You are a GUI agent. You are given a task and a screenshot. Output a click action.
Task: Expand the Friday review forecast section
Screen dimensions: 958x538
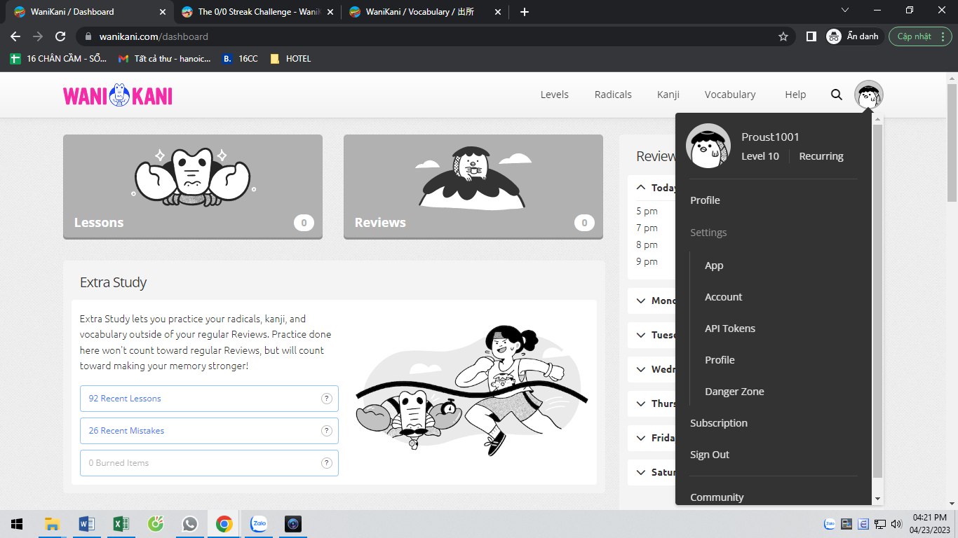(x=641, y=438)
